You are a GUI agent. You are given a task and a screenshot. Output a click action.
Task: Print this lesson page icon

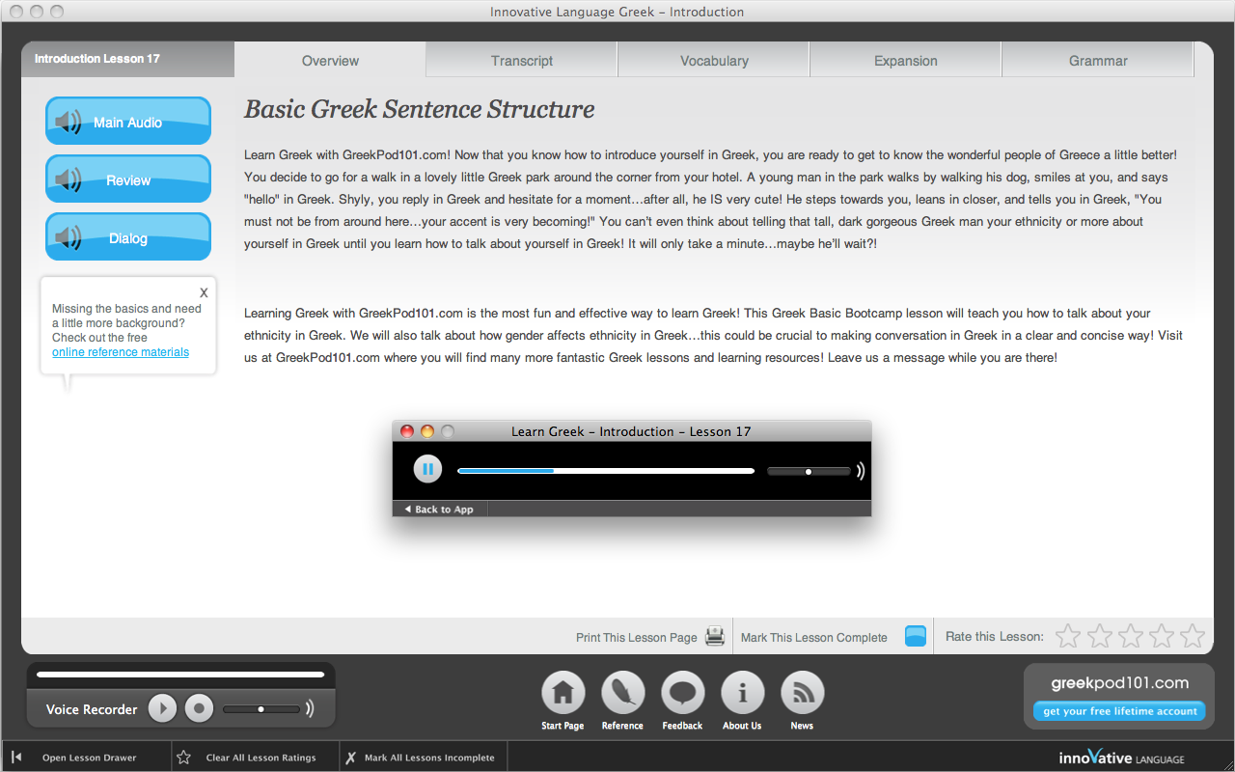715,636
